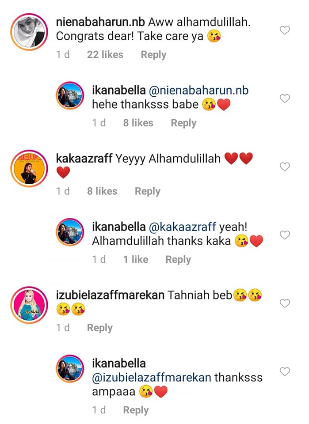This screenshot has width=309, height=424.
Task: Like izubielazaffmarekan's Tahniah beb comment
Action: coord(285,303)
